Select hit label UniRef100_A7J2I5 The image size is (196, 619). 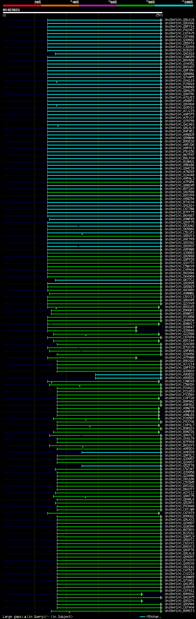point(179,111)
